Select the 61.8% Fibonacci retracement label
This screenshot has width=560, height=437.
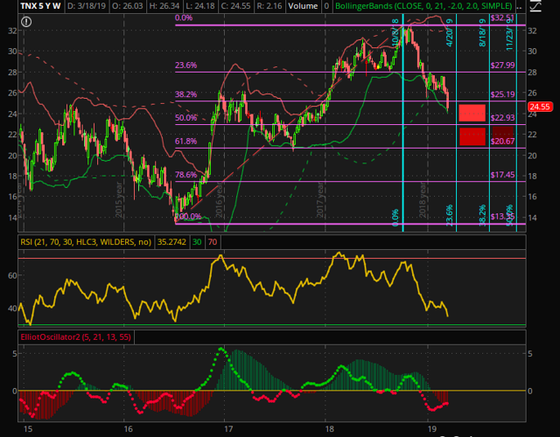(x=185, y=141)
